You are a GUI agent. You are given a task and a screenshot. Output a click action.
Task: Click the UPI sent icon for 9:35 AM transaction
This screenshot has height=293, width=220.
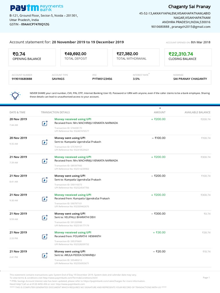45,142
